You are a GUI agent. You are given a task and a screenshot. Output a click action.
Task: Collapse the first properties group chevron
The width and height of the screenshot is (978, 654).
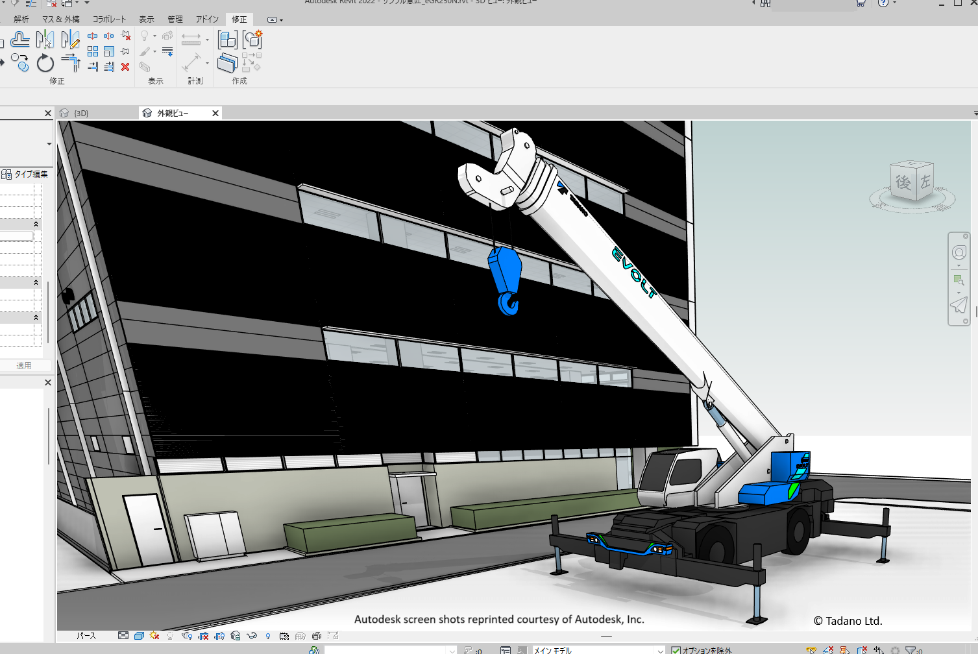[x=36, y=224]
